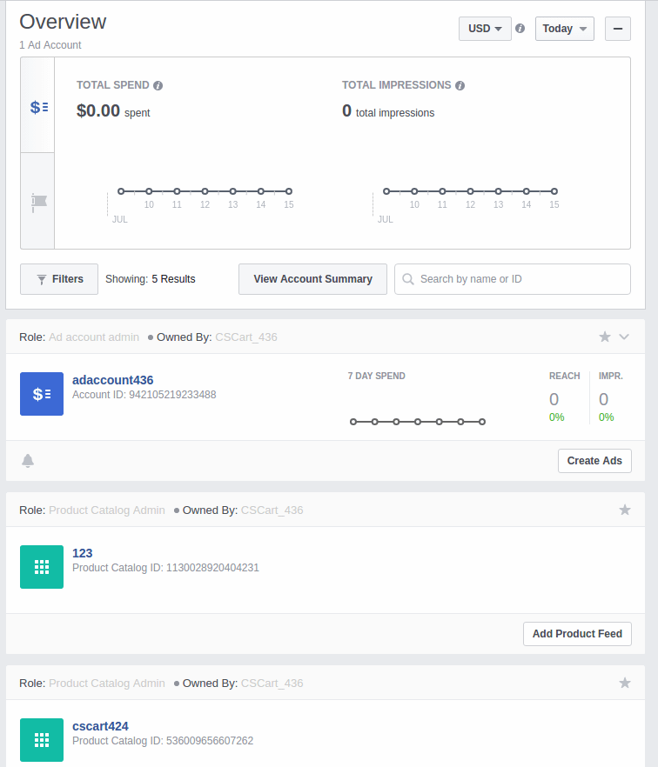
Task: Click inside the search by name field
Action: click(512, 279)
